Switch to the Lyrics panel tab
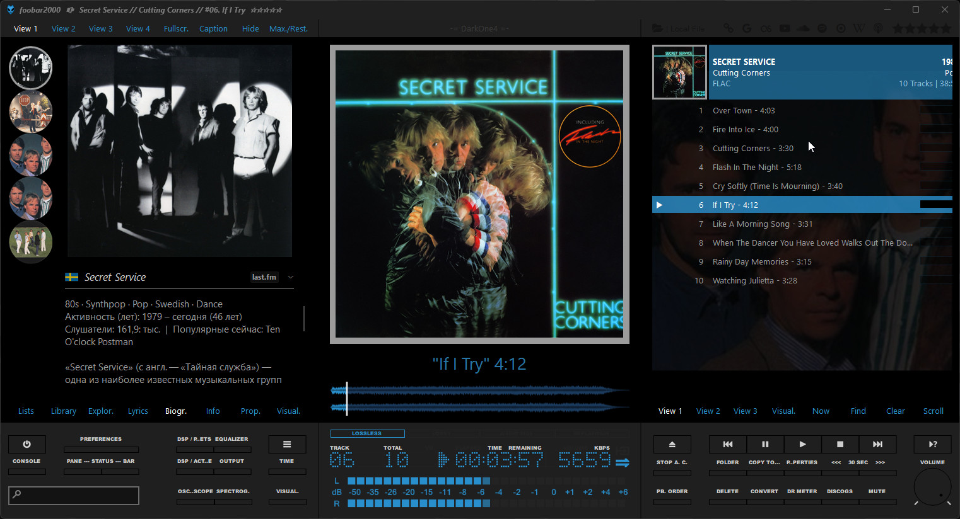This screenshot has height=519, width=960. click(138, 411)
